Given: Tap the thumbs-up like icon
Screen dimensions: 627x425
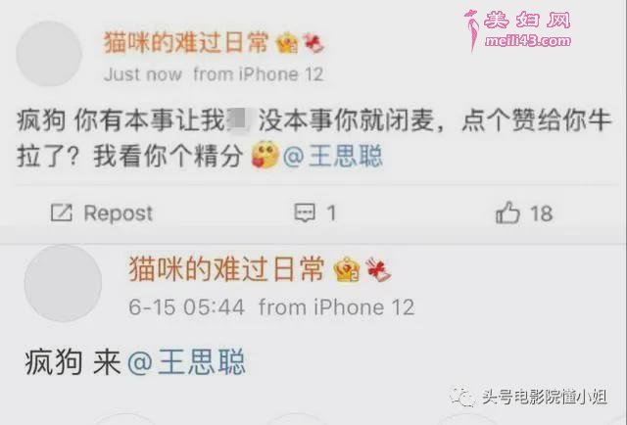Looking at the screenshot, I should (507, 212).
